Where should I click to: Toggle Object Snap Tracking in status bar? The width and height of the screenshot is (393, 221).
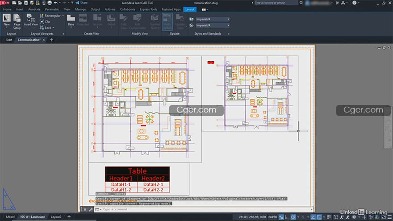[x=313, y=217]
